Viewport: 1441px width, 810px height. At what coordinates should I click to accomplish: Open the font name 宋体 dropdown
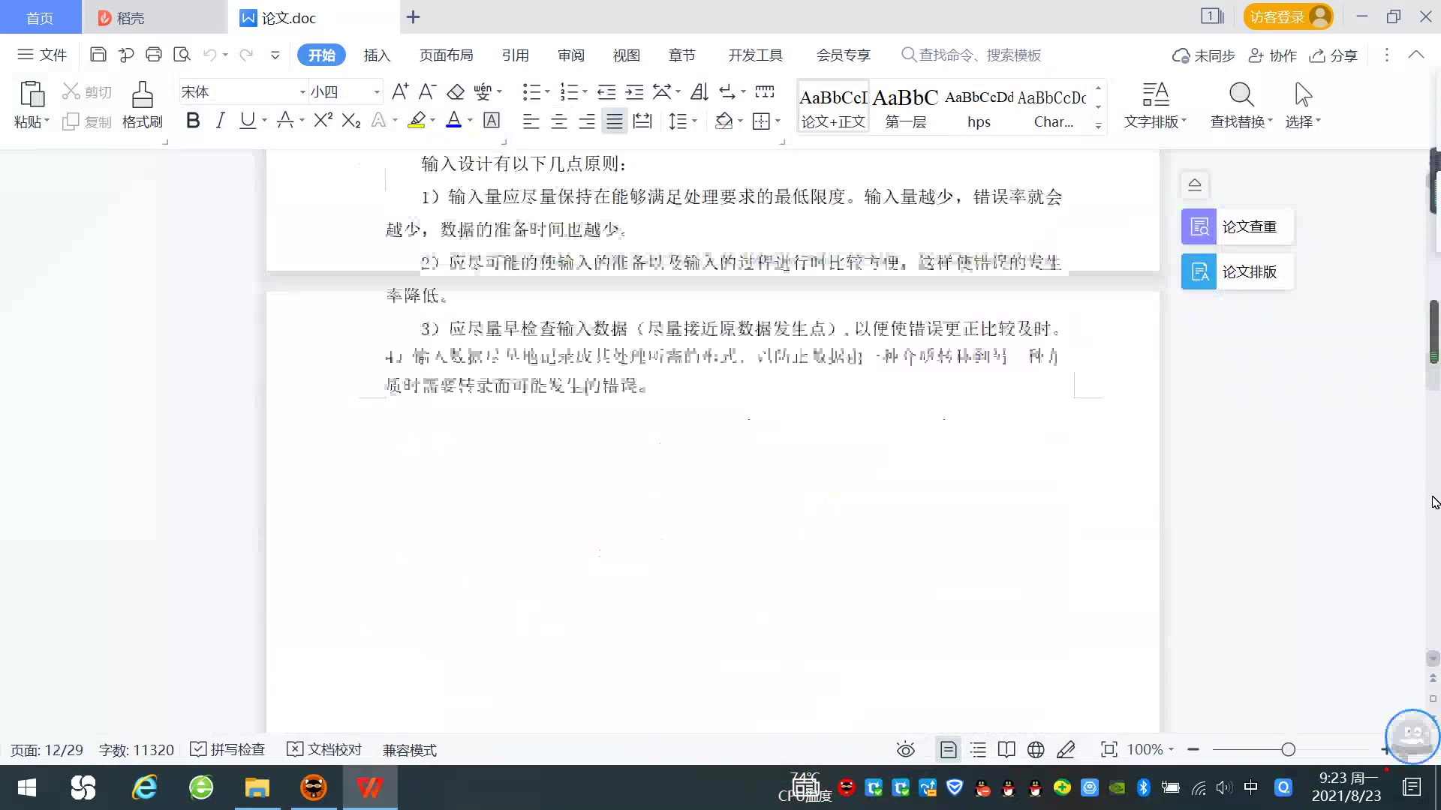[302, 92]
